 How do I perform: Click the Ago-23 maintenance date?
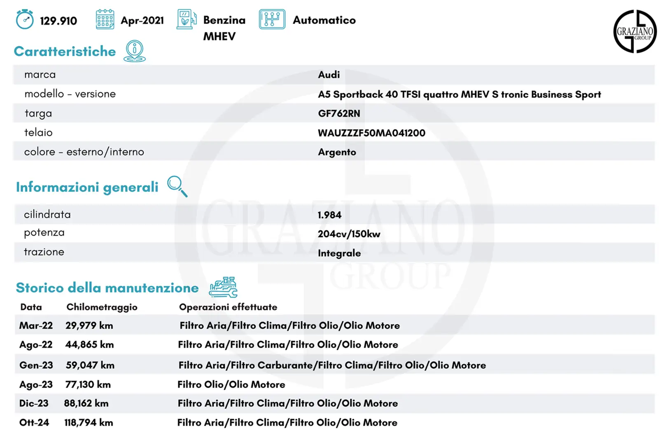(x=36, y=385)
